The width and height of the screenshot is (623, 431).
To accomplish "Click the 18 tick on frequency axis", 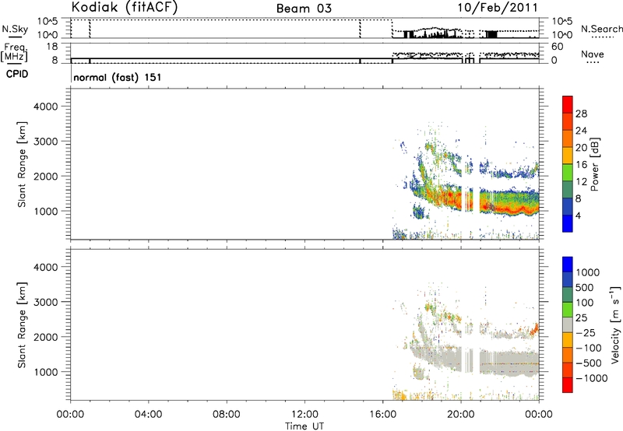I will point(53,47).
